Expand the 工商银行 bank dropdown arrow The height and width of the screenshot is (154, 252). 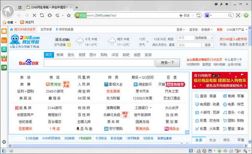click(151, 107)
